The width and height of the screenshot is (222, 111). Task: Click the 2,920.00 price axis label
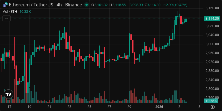click(212, 62)
